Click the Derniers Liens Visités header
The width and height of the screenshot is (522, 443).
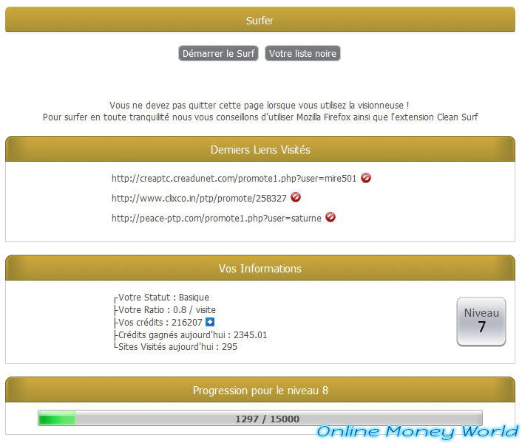(260, 150)
